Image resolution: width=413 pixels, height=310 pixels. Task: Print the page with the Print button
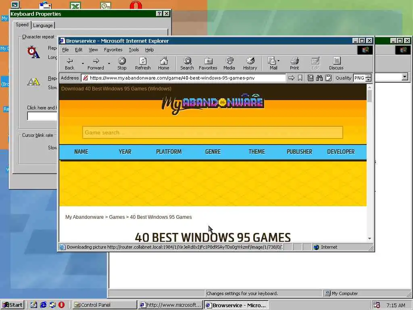click(x=294, y=64)
